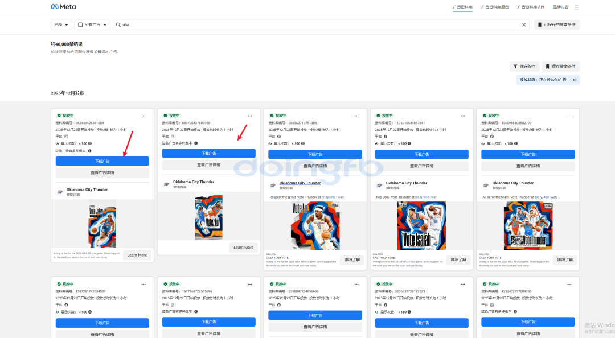Click 下载广告 on the first ad card
615x338 pixels.
tap(102, 161)
